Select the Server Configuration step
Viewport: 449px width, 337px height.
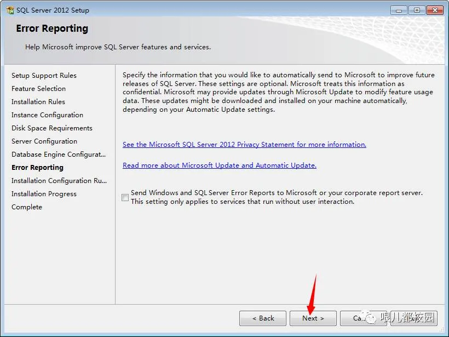point(44,141)
